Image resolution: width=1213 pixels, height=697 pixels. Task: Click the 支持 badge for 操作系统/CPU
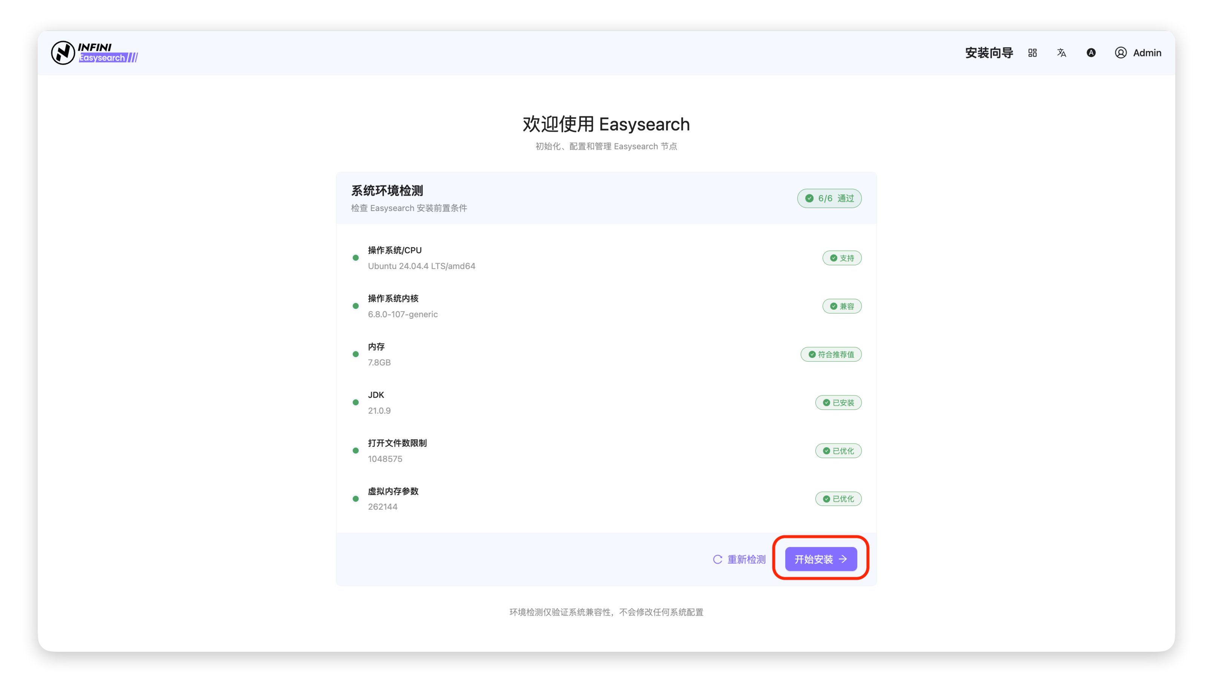pos(841,258)
